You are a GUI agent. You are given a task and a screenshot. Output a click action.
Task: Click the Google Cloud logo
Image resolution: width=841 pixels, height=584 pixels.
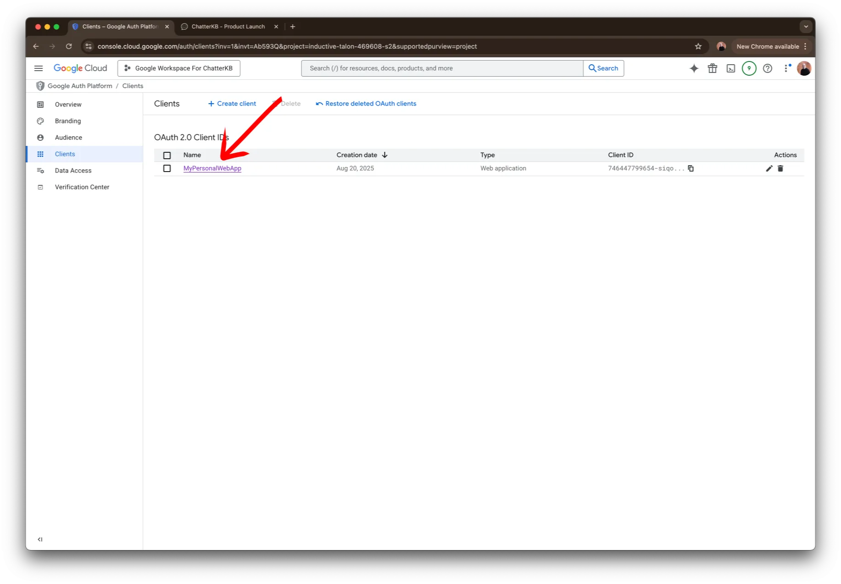(80, 68)
